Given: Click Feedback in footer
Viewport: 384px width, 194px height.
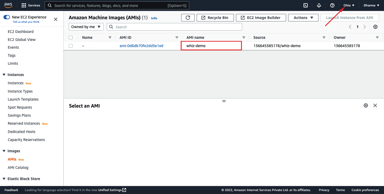Looking at the screenshot, I should [x=12, y=190].
